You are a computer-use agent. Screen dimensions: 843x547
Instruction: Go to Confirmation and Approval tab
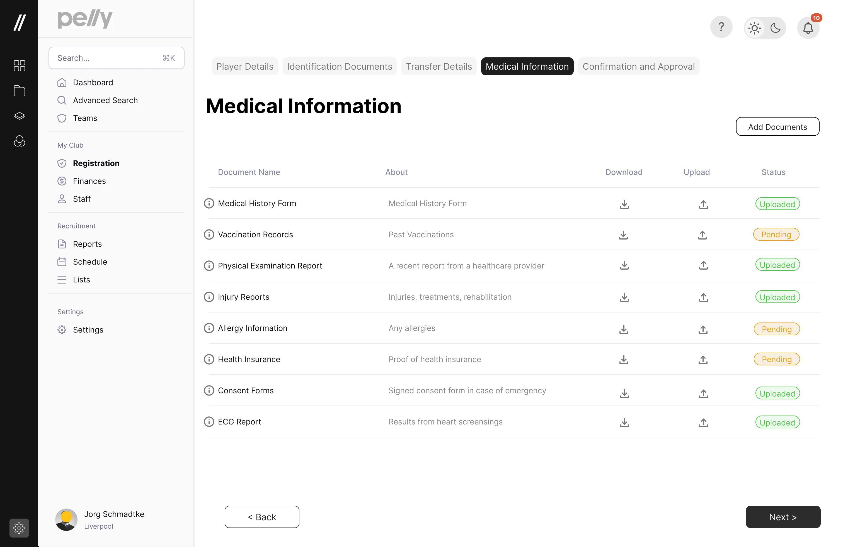(638, 67)
